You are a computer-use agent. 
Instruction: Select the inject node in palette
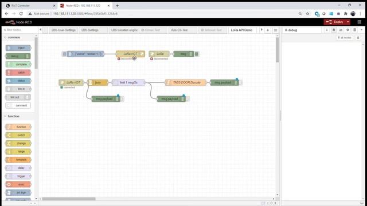click(18, 48)
